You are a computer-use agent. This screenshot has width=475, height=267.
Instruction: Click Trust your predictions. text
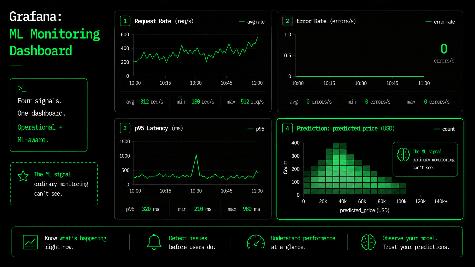(x=416, y=247)
